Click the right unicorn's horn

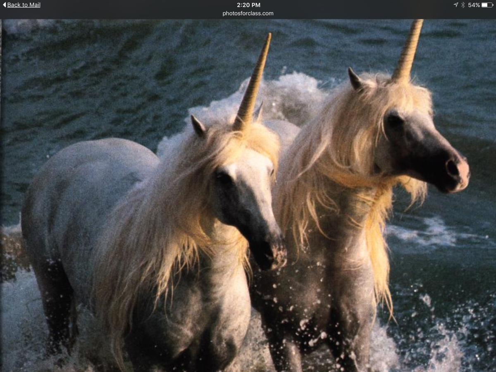click(x=408, y=50)
